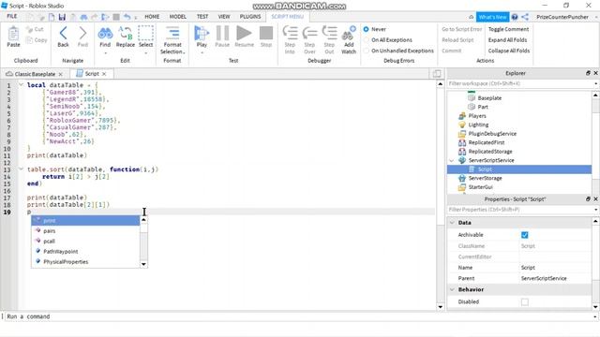Click the Cut scissors icon
Screen dimensions: 600x337
pos(29,29)
